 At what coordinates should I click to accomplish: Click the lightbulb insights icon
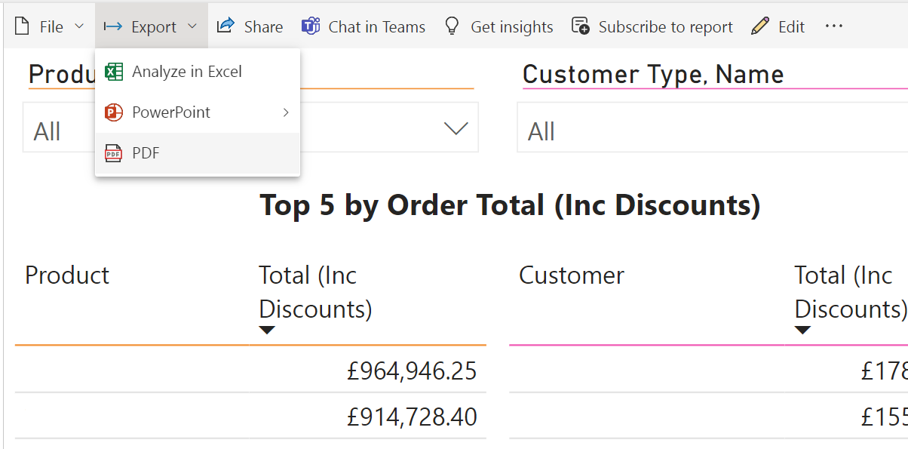(x=452, y=26)
